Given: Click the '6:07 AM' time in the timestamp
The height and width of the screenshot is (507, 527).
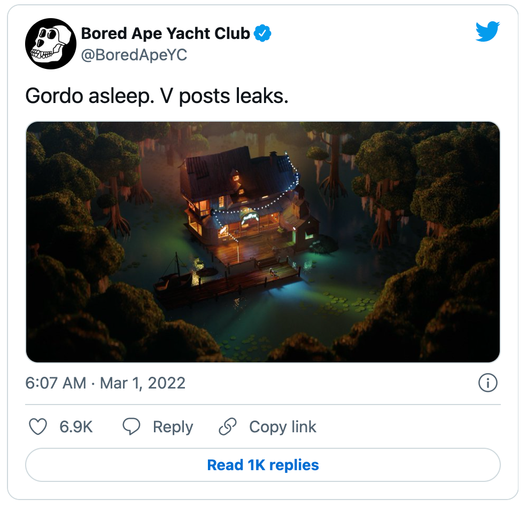Looking at the screenshot, I should 56,383.
